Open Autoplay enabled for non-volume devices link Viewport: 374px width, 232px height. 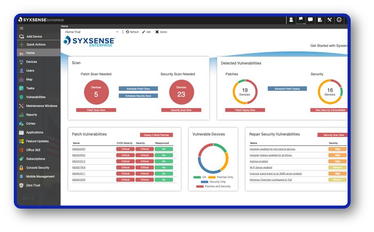272,149
